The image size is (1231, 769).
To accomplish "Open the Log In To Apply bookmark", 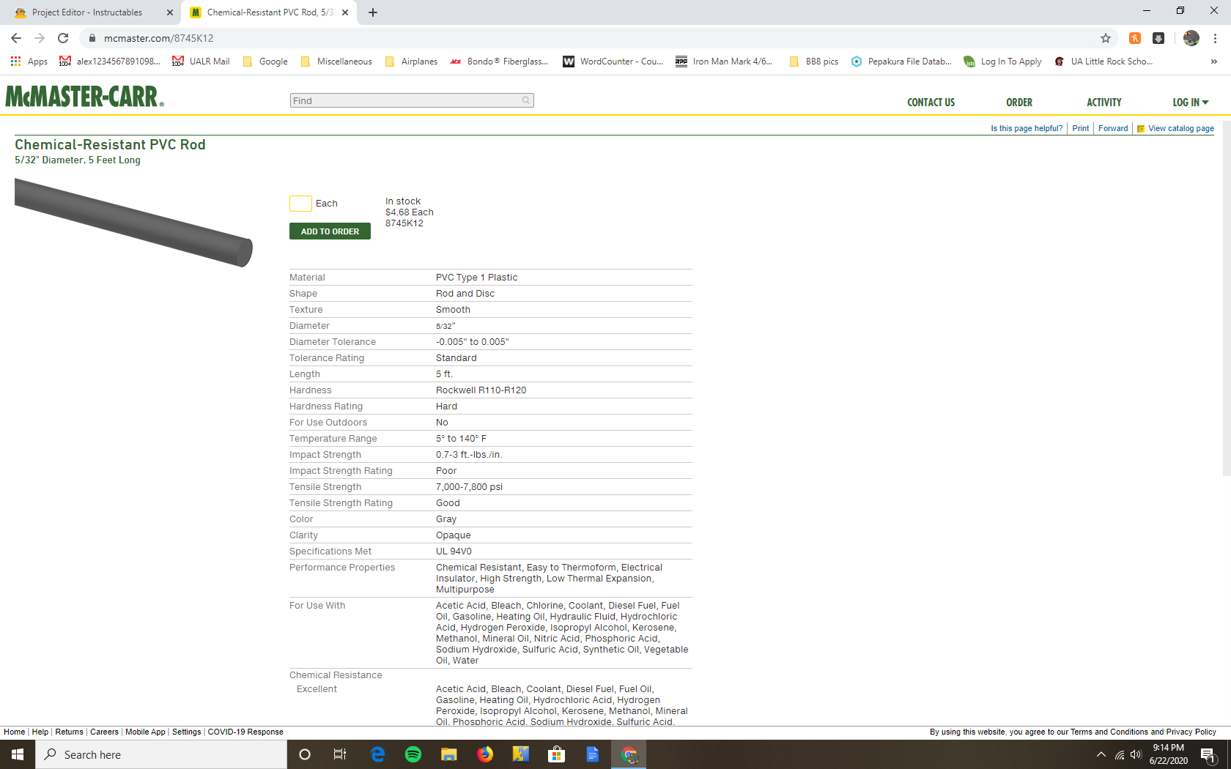I will [1002, 62].
